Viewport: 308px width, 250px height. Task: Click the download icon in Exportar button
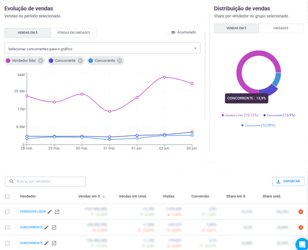[278, 181]
